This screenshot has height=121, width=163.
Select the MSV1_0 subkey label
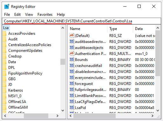click(x=15, y=96)
